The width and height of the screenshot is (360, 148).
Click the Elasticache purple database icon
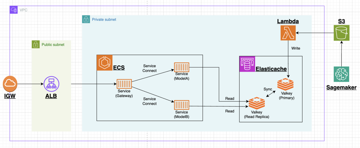[247, 64]
